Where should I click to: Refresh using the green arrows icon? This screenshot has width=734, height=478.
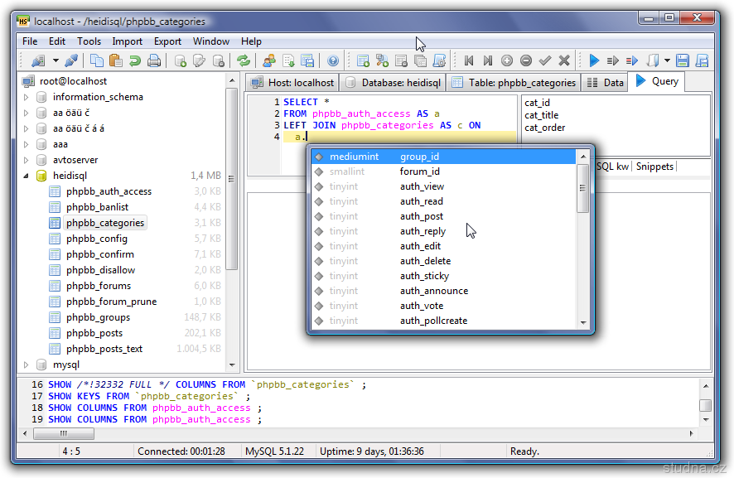pos(244,60)
